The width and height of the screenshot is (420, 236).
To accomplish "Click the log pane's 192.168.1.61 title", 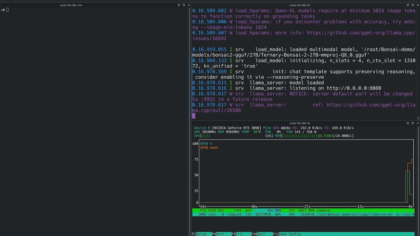I will 300,5.
